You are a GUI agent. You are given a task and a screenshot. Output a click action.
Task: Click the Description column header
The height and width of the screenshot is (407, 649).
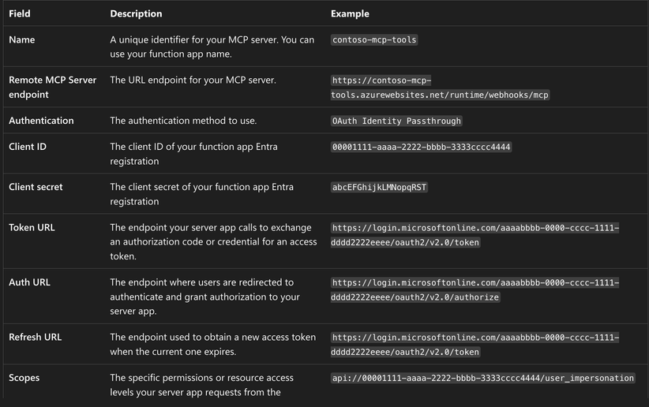(x=136, y=13)
